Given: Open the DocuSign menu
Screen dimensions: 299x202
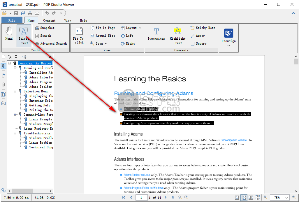Looking at the screenshot, I should point(229,38).
